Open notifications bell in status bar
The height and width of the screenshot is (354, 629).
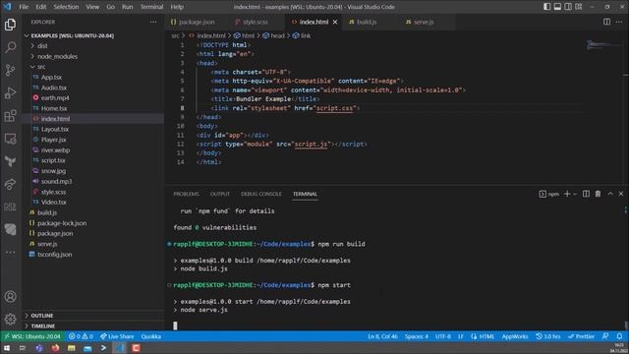pos(619,336)
